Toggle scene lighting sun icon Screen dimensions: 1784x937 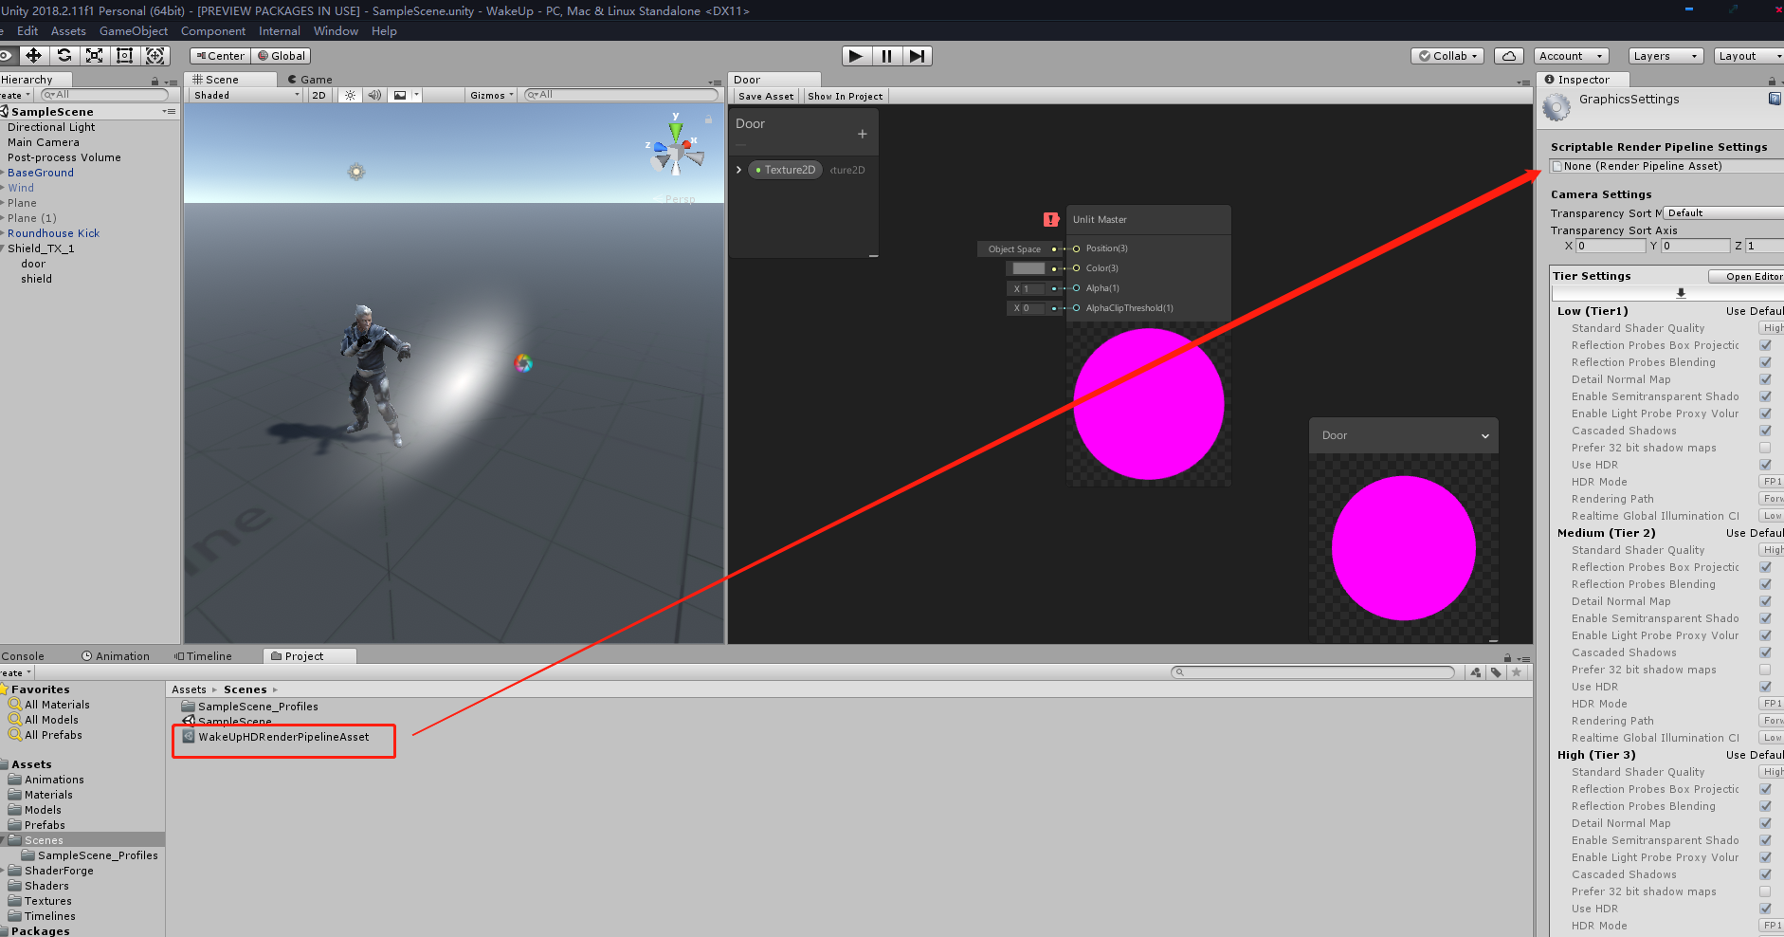click(351, 95)
